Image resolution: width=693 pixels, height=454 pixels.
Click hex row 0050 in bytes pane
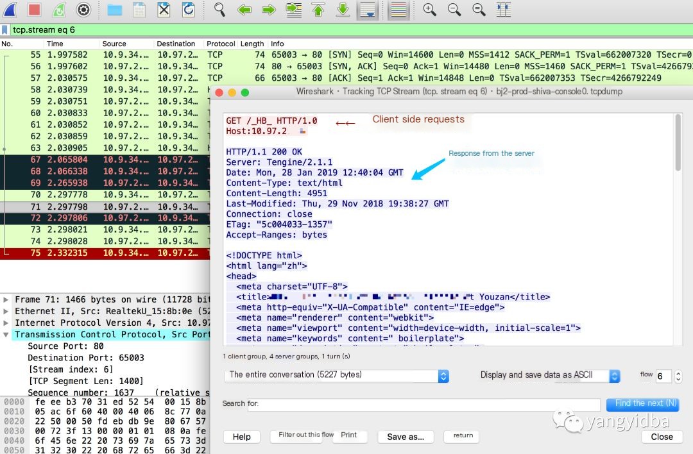pos(105,450)
